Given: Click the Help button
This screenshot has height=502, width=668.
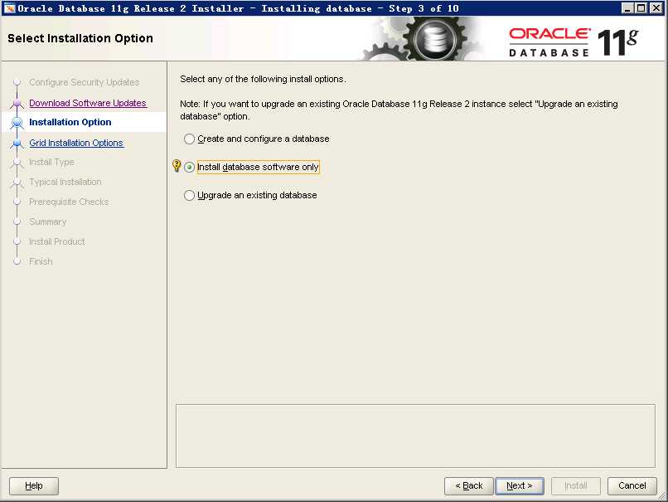Looking at the screenshot, I should tap(34, 485).
